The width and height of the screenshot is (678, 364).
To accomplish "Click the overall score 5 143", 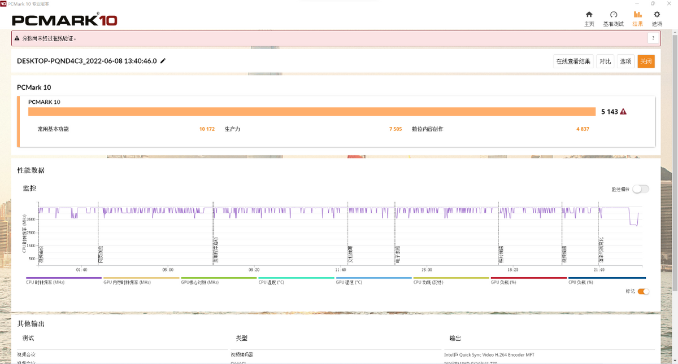I will (609, 112).
